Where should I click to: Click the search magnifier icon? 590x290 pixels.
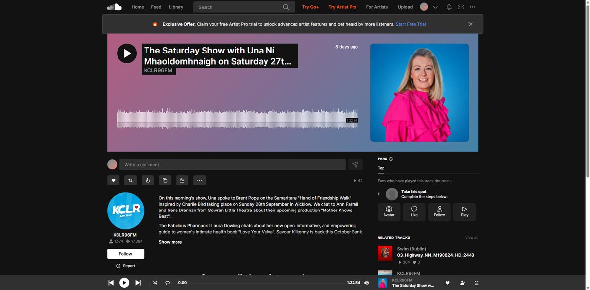286,7
